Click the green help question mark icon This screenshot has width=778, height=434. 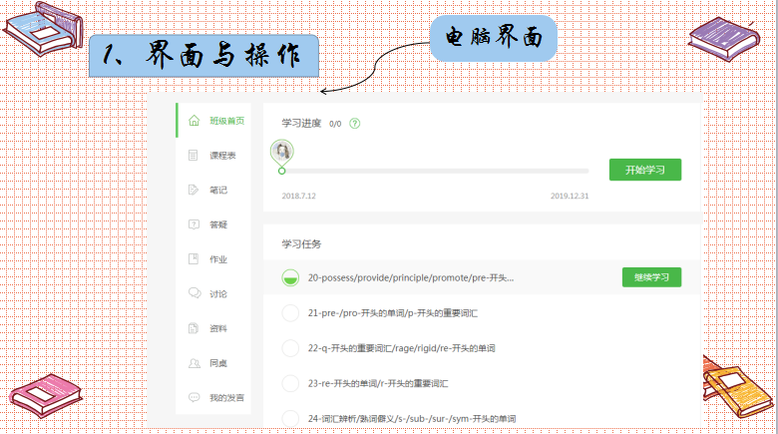point(355,123)
